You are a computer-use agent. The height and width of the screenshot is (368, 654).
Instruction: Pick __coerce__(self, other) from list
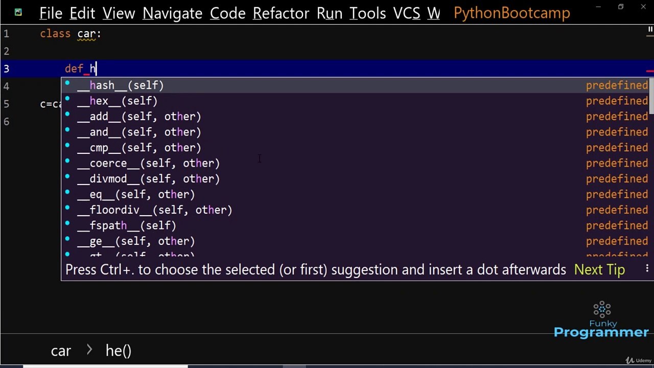pos(357,163)
